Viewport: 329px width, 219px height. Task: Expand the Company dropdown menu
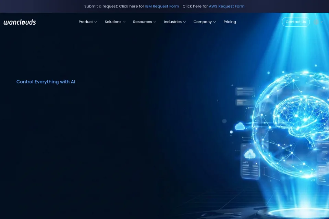pyautogui.click(x=205, y=22)
